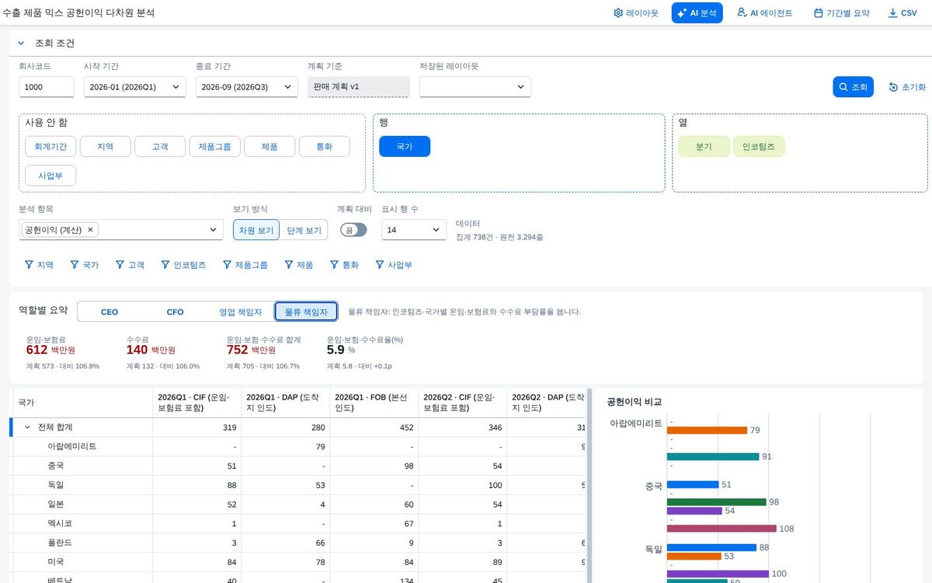The height and width of the screenshot is (583, 932).
Task: Launch the AI 분석 button
Action: click(x=697, y=13)
